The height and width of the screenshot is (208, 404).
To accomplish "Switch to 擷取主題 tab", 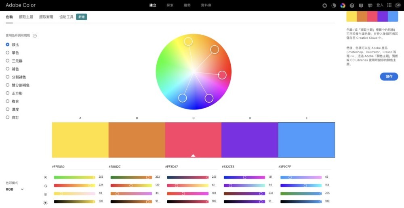I will [26, 17].
